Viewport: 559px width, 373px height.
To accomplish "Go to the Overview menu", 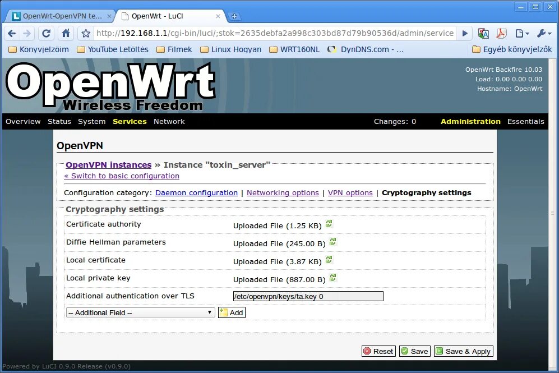I will [x=23, y=122].
